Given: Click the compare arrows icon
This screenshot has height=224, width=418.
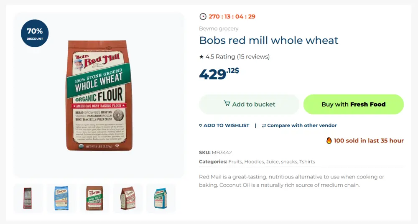Looking at the screenshot, I should tap(264, 125).
